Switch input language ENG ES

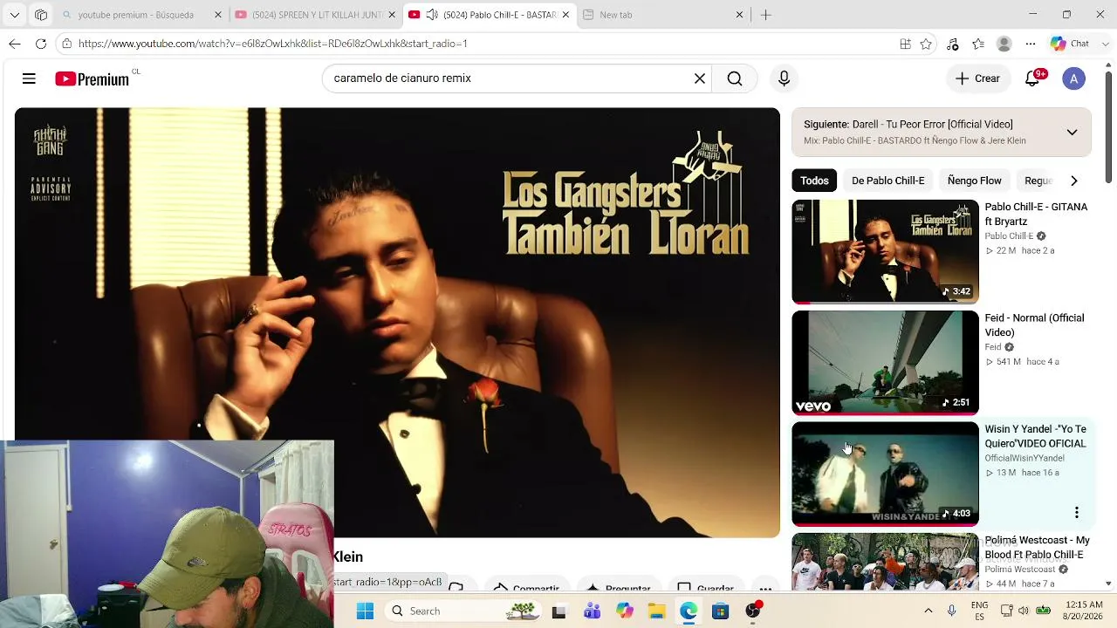(979, 611)
